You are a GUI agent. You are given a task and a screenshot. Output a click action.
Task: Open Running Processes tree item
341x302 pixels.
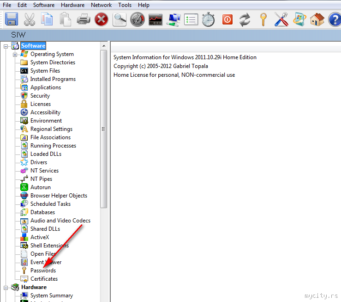click(x=53, y=146)
